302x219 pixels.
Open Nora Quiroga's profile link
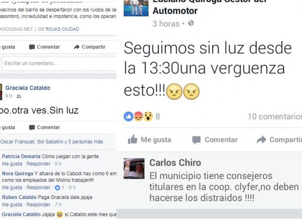tap(17, 174)
